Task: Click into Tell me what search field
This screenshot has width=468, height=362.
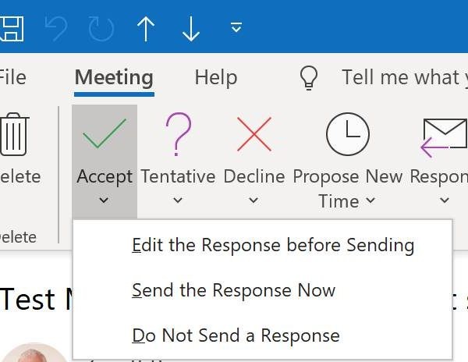Action: [x=404, y=77]
